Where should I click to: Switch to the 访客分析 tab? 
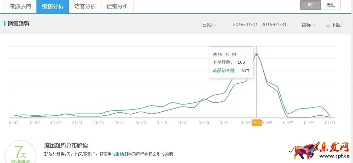[85, 6]
